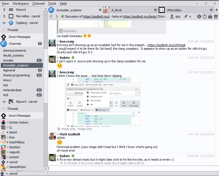Image resolution: width=219 pixels, height=176 pixels.
Task: Open the godbolt.org link in channel topic
Action: (96, 16)
